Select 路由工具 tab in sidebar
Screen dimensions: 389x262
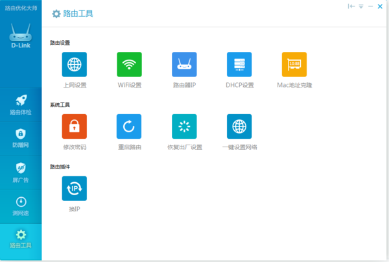[x=21, y=239]
